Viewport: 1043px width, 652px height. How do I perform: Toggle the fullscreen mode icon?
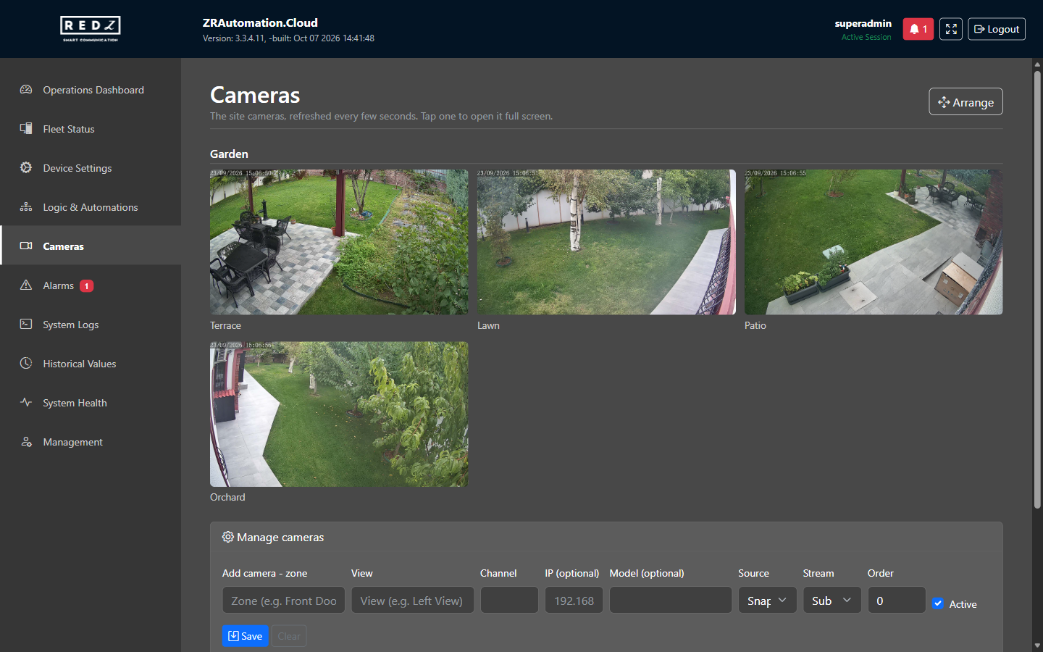click(951, 29)
